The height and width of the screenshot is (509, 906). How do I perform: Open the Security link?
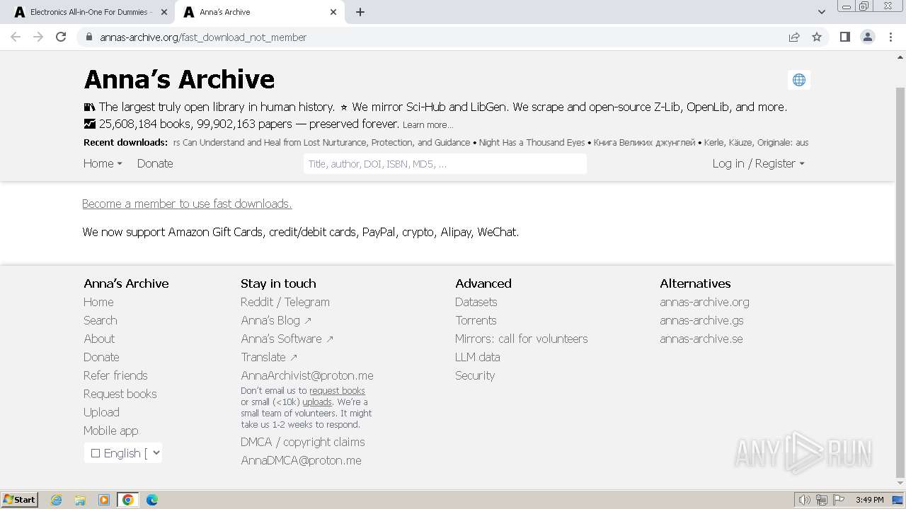click(475, 375)
